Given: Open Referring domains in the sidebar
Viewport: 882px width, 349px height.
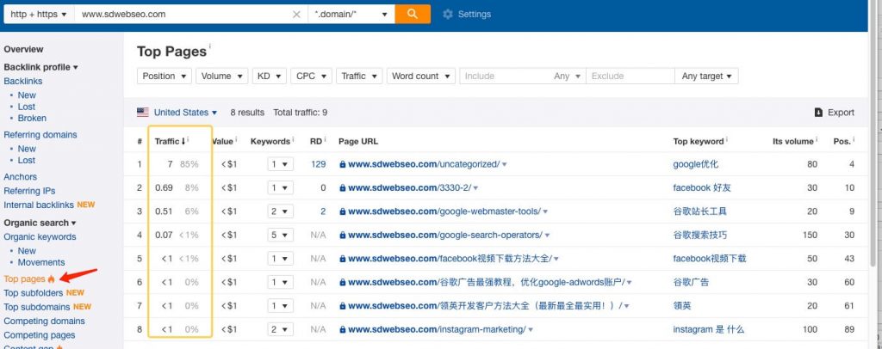Looking at the screenshot, I should point(40,135).
